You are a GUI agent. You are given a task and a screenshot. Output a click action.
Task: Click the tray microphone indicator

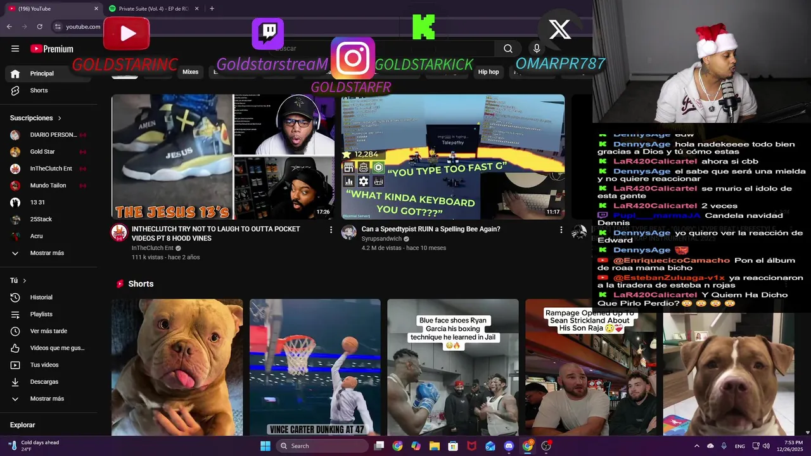724,446
